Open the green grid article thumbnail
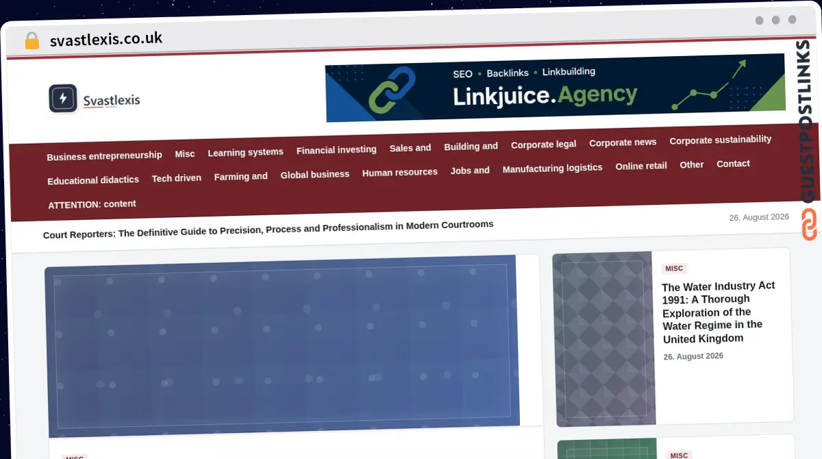 [608, 449]
